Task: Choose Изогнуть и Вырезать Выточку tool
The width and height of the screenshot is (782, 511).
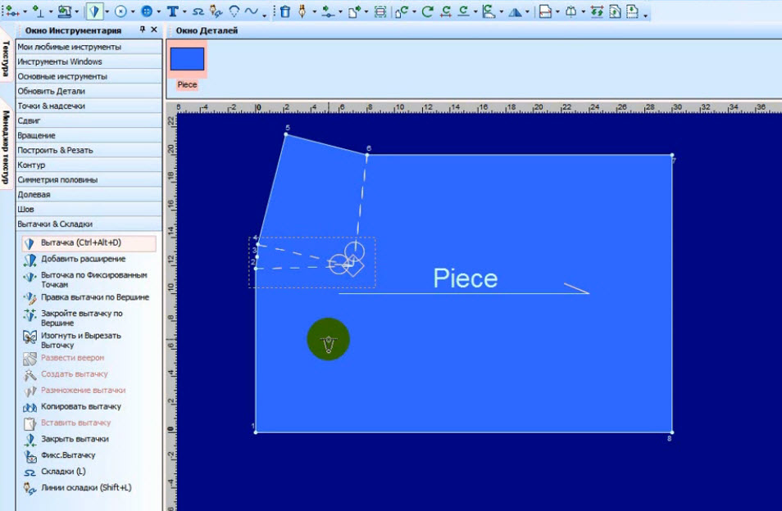Action: [73, 340]
